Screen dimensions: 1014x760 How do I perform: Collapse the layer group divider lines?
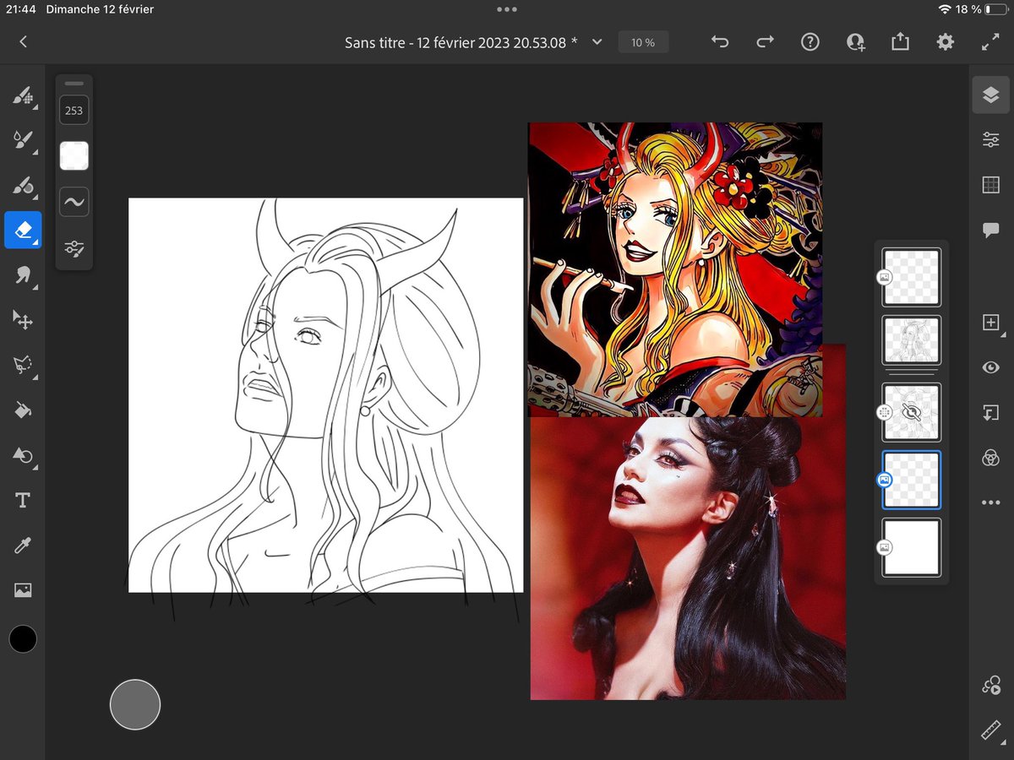[x=912, y=372]
